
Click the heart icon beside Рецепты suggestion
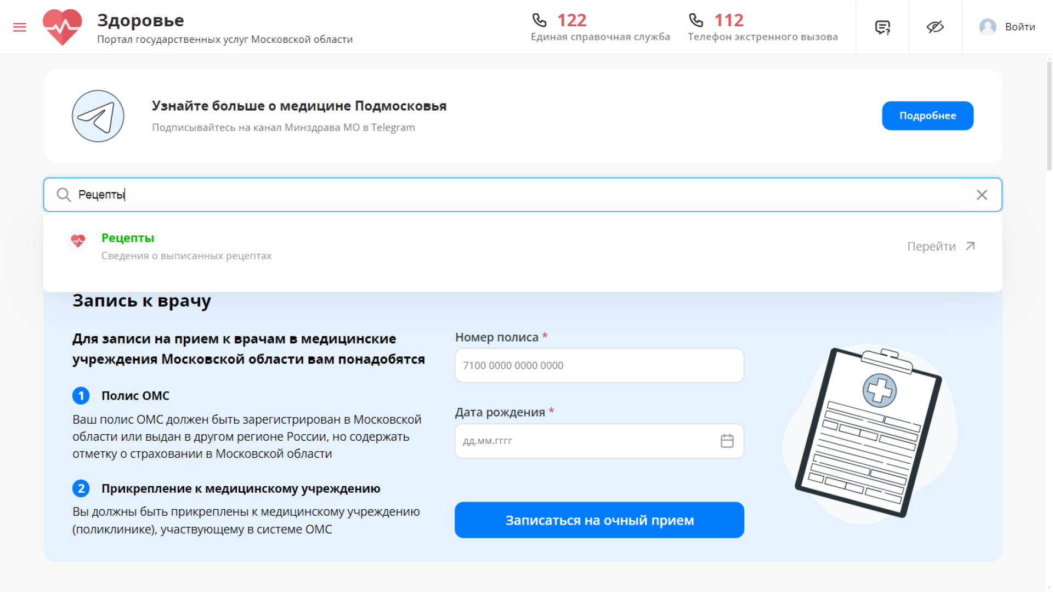click(x=78, y=241)
